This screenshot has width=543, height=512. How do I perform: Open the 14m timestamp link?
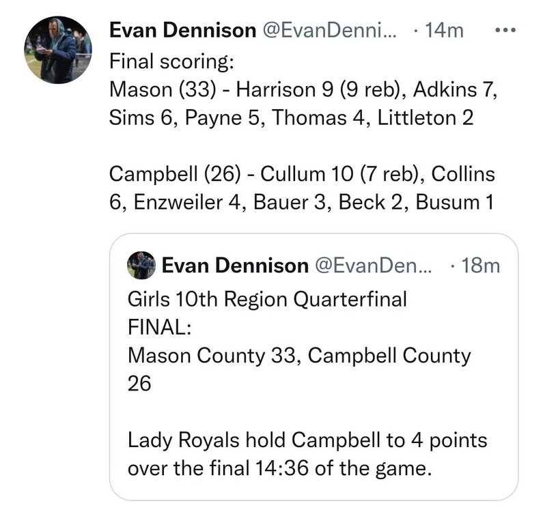click(444, 30)
